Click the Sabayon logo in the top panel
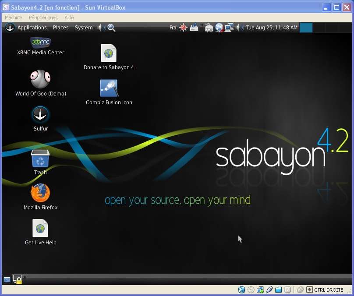Image resolution: width=354 pixels, height=296 pixels. [10, 28]
